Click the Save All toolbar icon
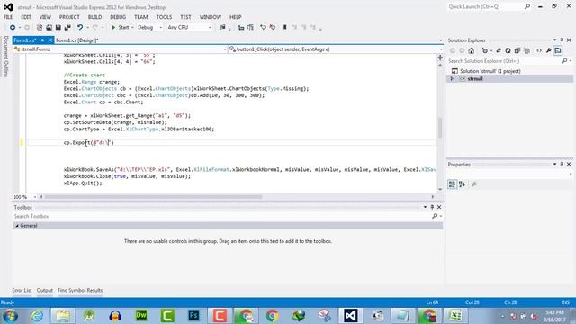576x324 pixels. coord(67,28)
